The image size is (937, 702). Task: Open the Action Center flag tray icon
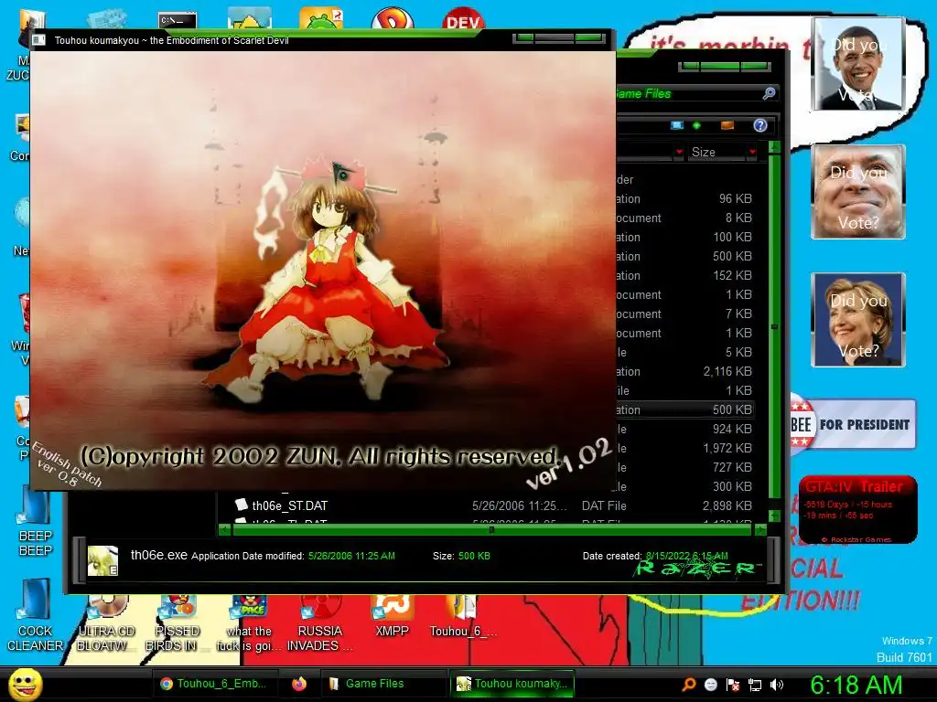tap(733, 685)
